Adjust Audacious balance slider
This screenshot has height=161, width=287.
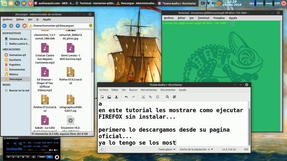coord(43,150)
